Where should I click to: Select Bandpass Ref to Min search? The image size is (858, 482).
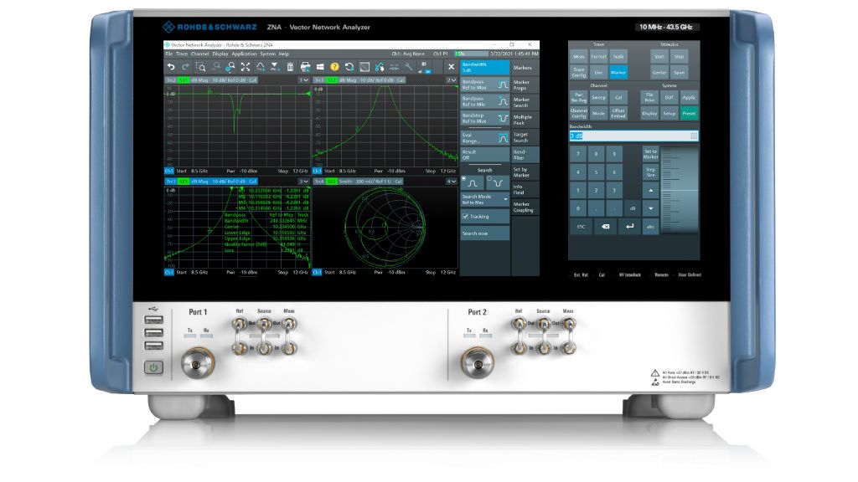(485, 101)
